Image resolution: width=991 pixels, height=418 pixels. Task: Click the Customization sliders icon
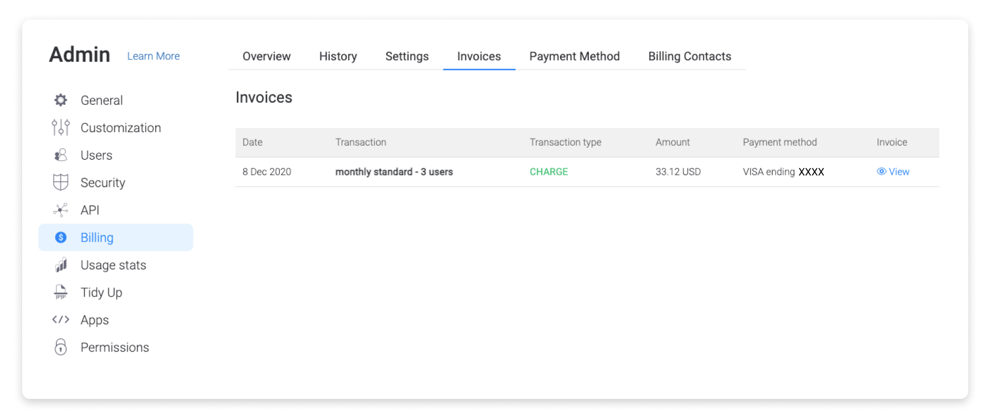point(61,127)
